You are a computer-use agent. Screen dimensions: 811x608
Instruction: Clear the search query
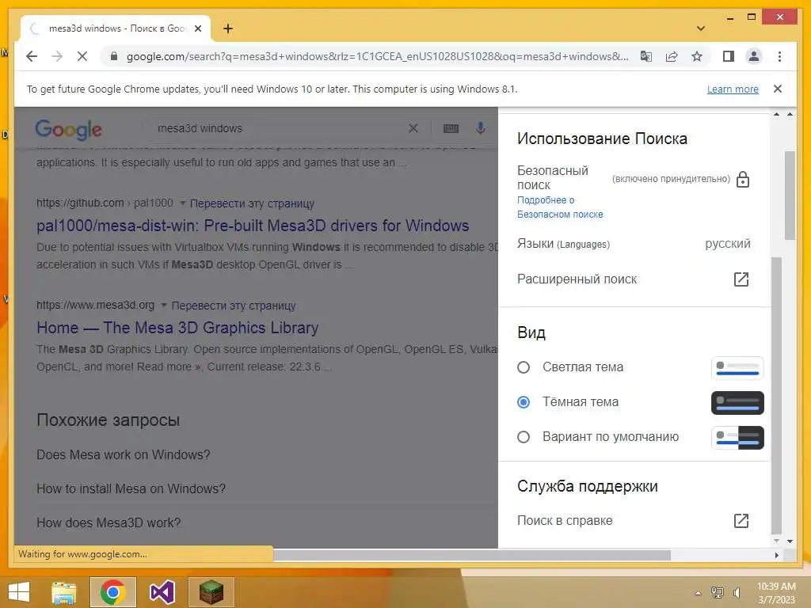(413, 128)
